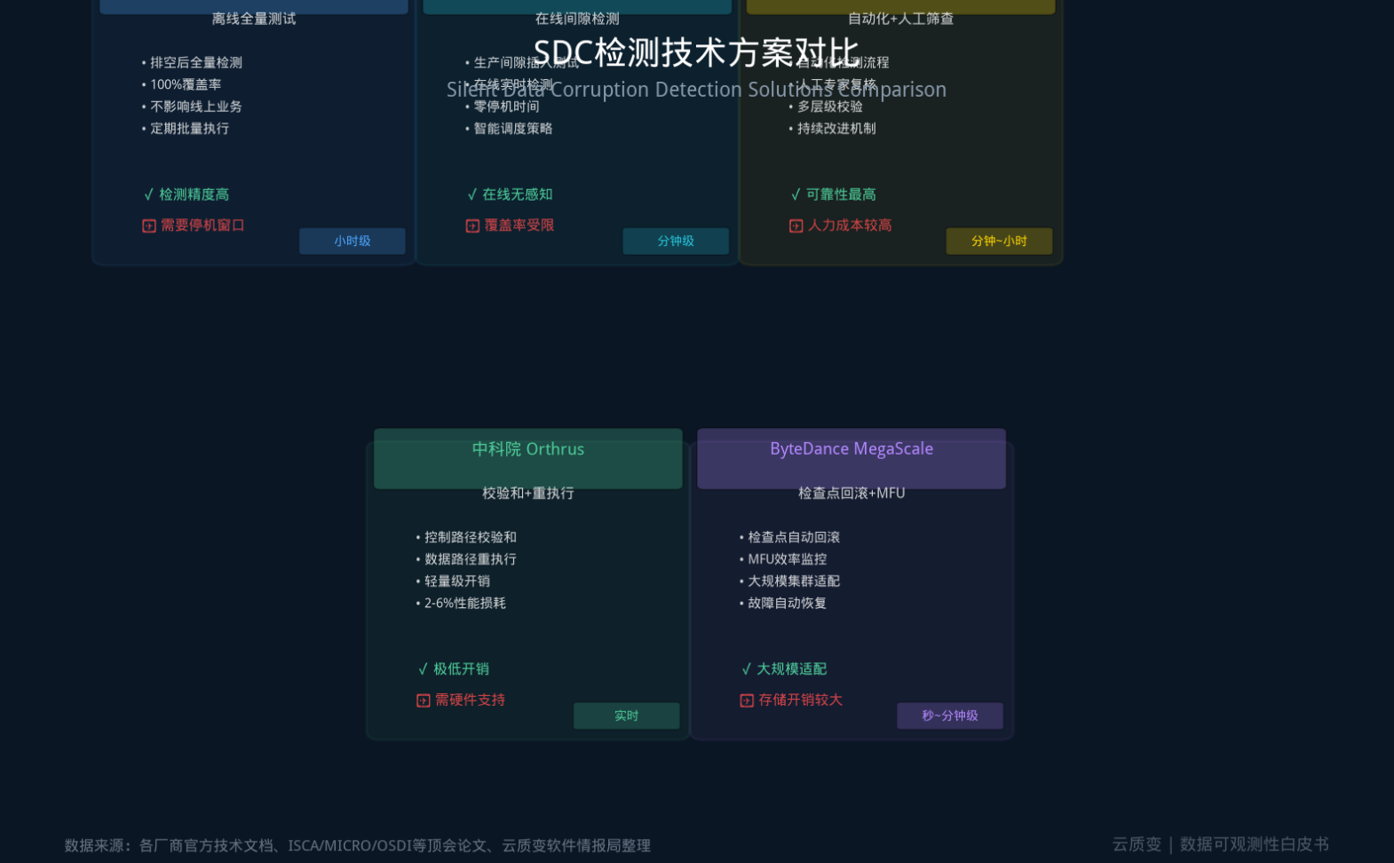
Task: Select the 小时级 badge
Action: click(x=352, y=241)
